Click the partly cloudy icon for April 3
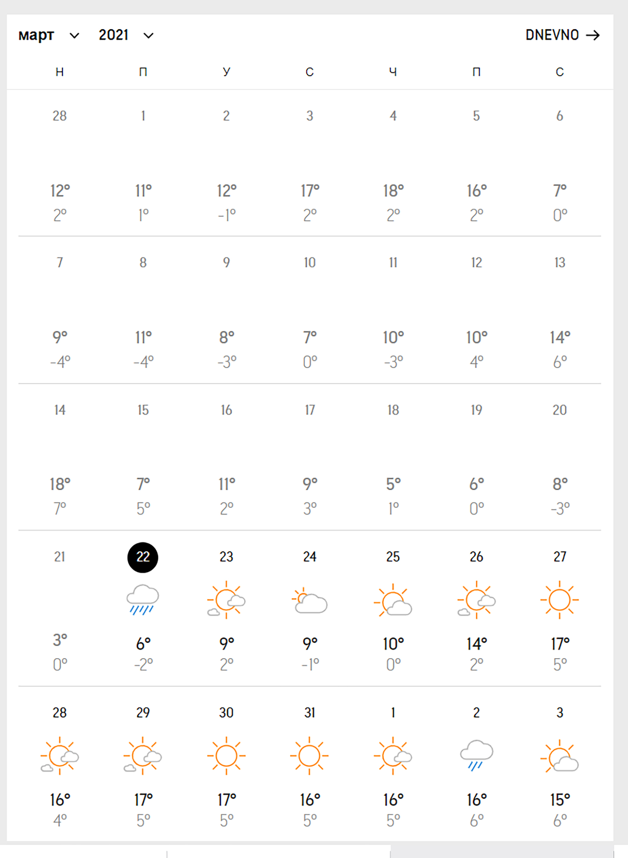This screenshot has height=858, width=628. 560,756
